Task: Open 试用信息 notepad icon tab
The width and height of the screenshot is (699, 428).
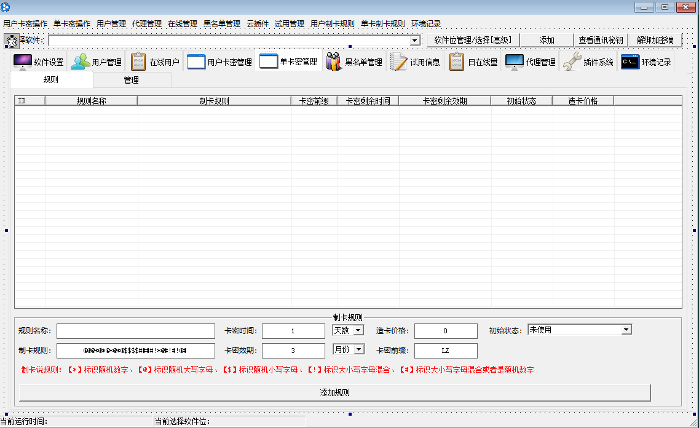Action: [399, 62]
